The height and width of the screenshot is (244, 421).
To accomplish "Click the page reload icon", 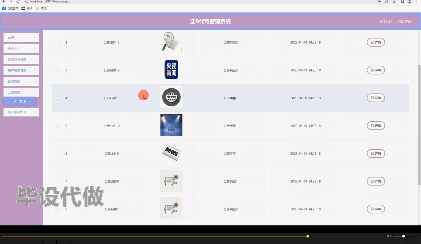I will (x=18, y=2).
